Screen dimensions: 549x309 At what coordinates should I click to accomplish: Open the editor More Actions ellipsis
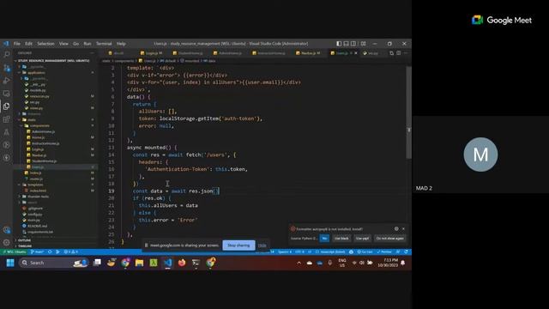[x=406, y=53]
